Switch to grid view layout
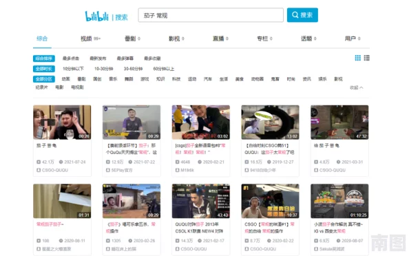Viewport: 409px width, 258px height. 357,58
